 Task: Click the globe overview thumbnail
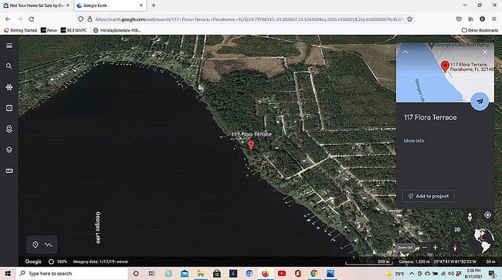pyautogui.click(x=483, y=240)
